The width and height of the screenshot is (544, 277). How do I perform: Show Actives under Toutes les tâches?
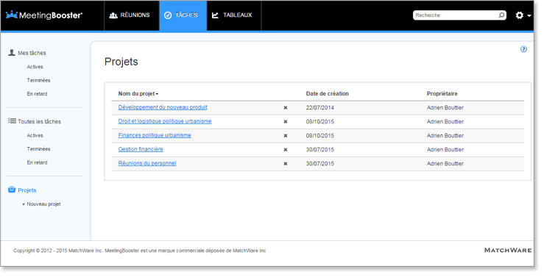(35, 135)
